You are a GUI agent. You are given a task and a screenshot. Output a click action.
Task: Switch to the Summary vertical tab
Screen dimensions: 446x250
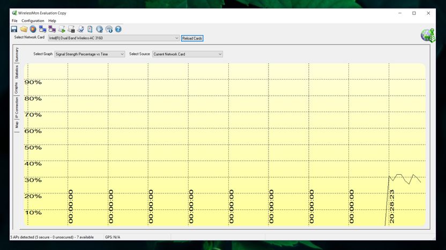pyautogui.click(x=17, y=54)
